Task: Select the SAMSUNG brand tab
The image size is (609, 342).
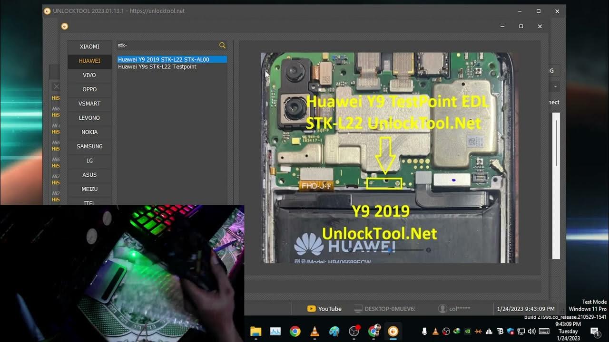Action: [89, 146]
